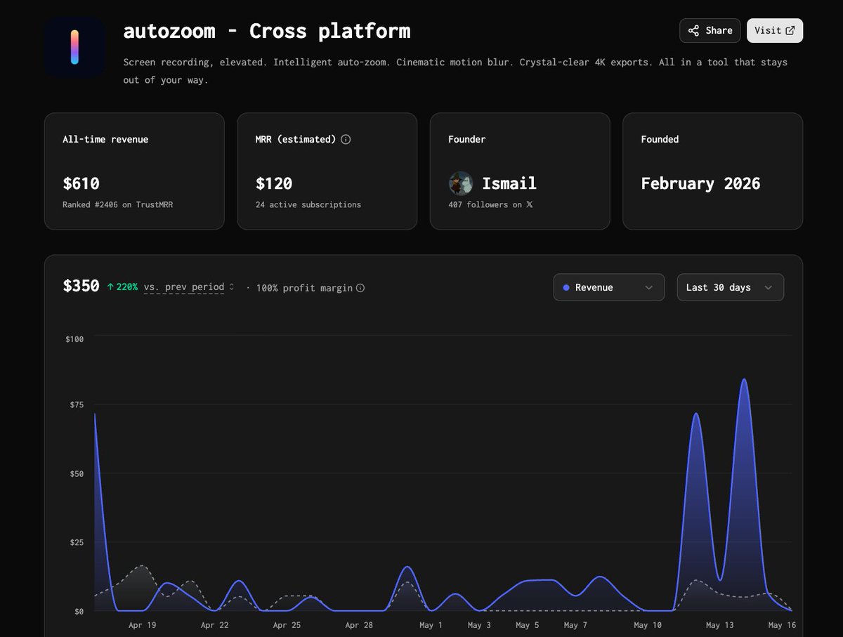Click the May 13 axis label
The width and height of the screenshot is (843, 637).
point(720,625)
